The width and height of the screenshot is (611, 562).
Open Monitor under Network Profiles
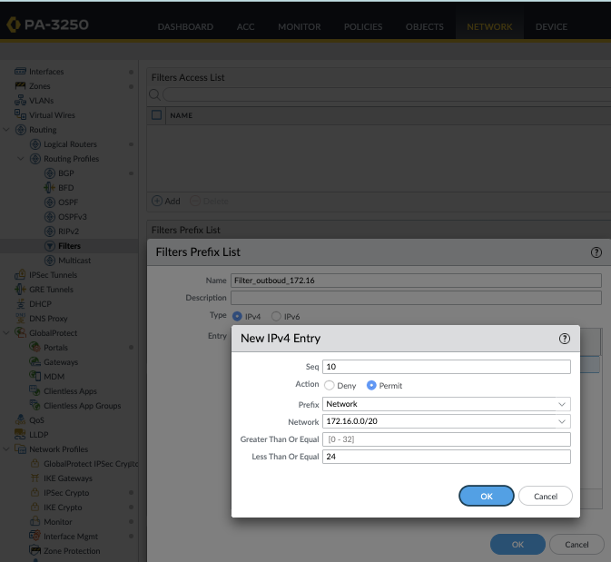pyautogui.click(x=58, y=522)
